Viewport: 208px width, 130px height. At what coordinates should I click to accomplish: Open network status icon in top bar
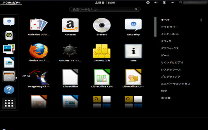point(164,3)
